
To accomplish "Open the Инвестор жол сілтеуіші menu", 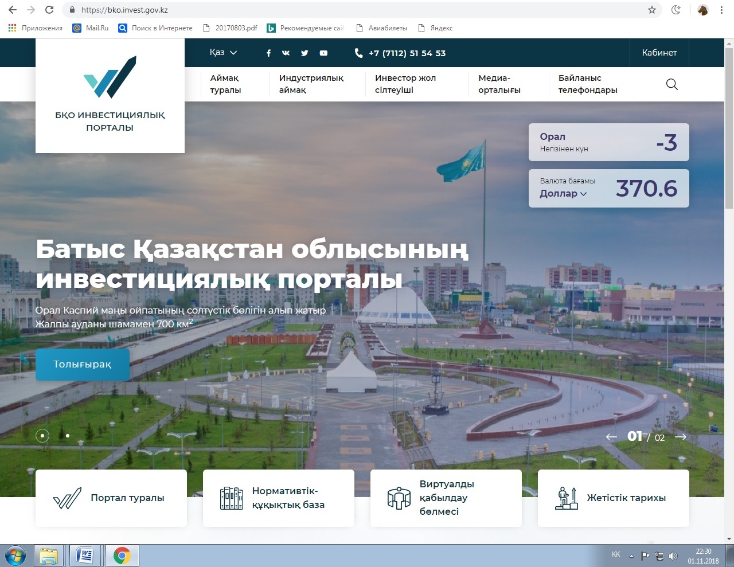I will (405, 84).
